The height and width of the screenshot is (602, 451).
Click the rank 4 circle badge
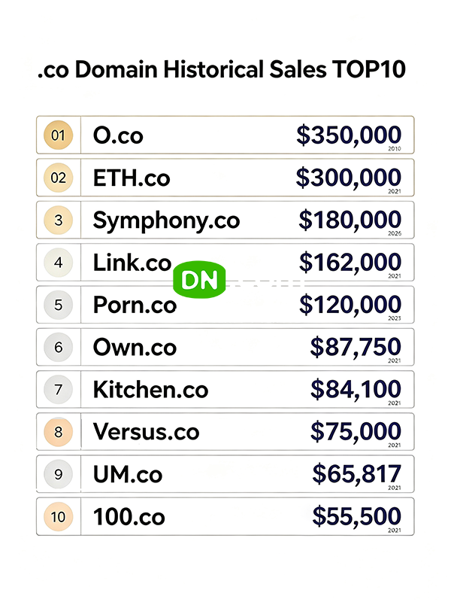[59, 263]
